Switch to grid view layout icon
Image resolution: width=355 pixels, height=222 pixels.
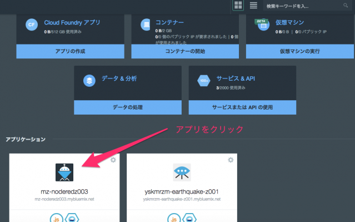tap(238, 5)
